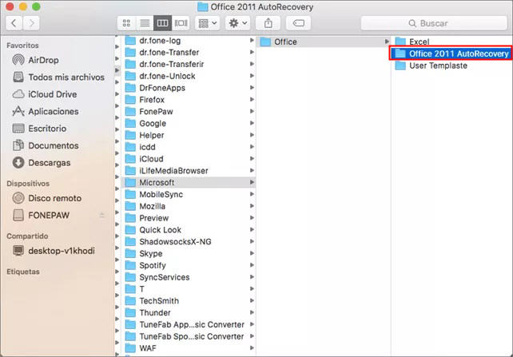Select the SyncServices folder
The height and width of the screenshot is (357, 513).
tap(189, 277)
